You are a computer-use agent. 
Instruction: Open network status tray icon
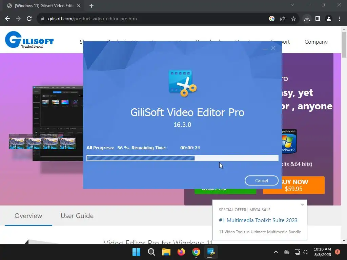click(x=297, y=252)
